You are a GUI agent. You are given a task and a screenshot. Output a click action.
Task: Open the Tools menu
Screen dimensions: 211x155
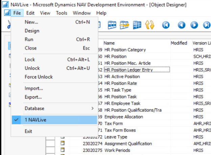(62, 13)
